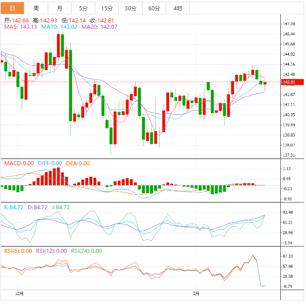Click the RSI(6) indicator label

(x=18, y=251)
